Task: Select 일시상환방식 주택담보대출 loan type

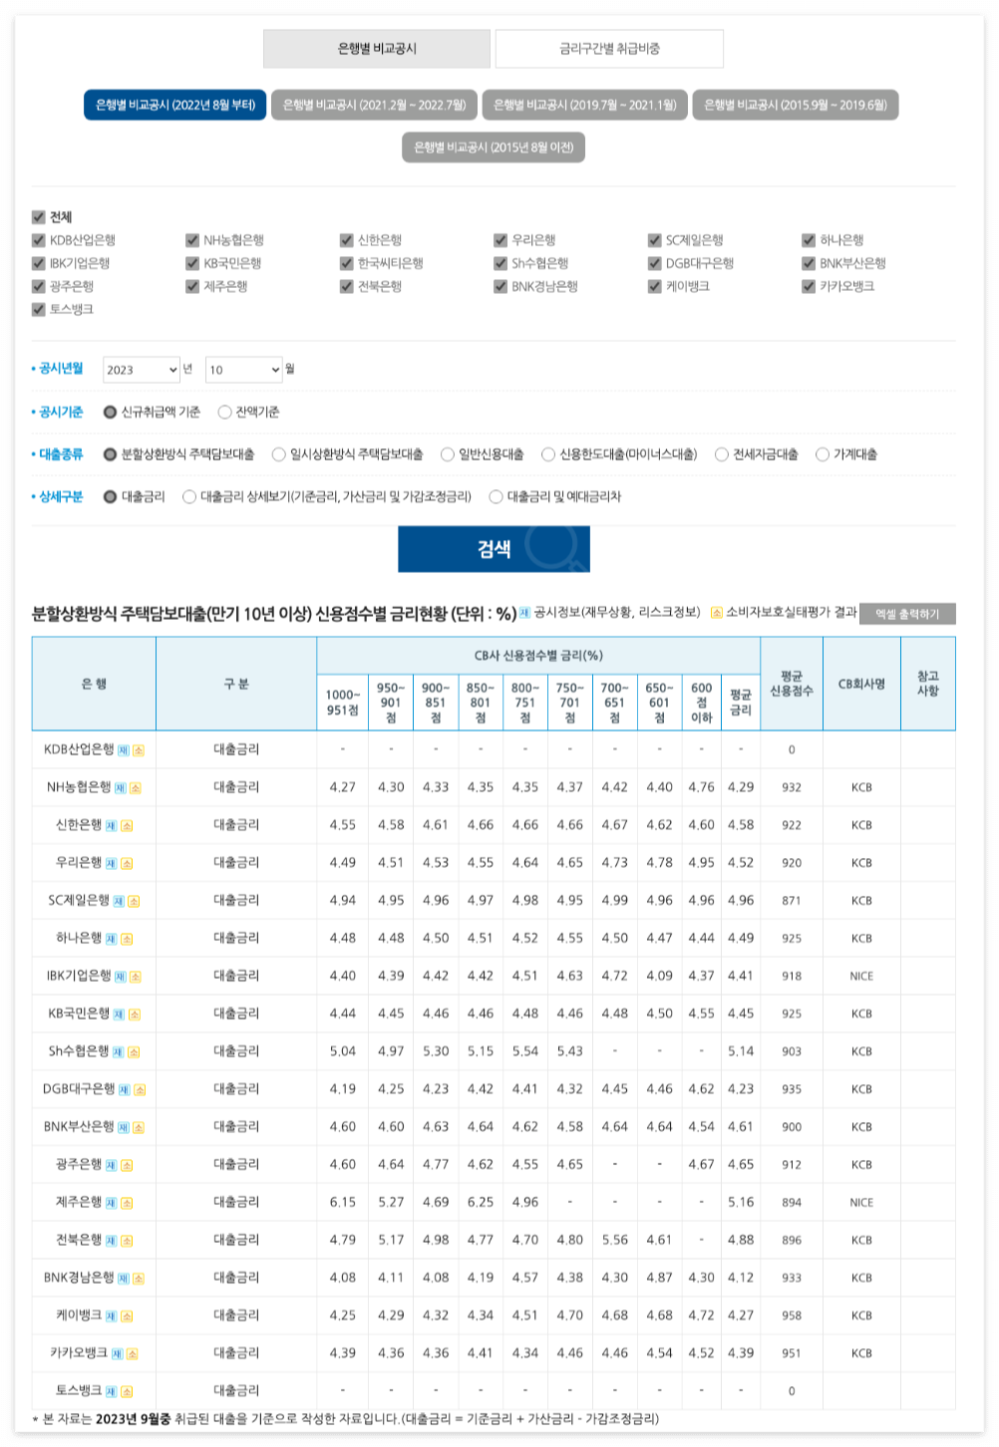Action: pyautogui.click(x=279, y=454)
